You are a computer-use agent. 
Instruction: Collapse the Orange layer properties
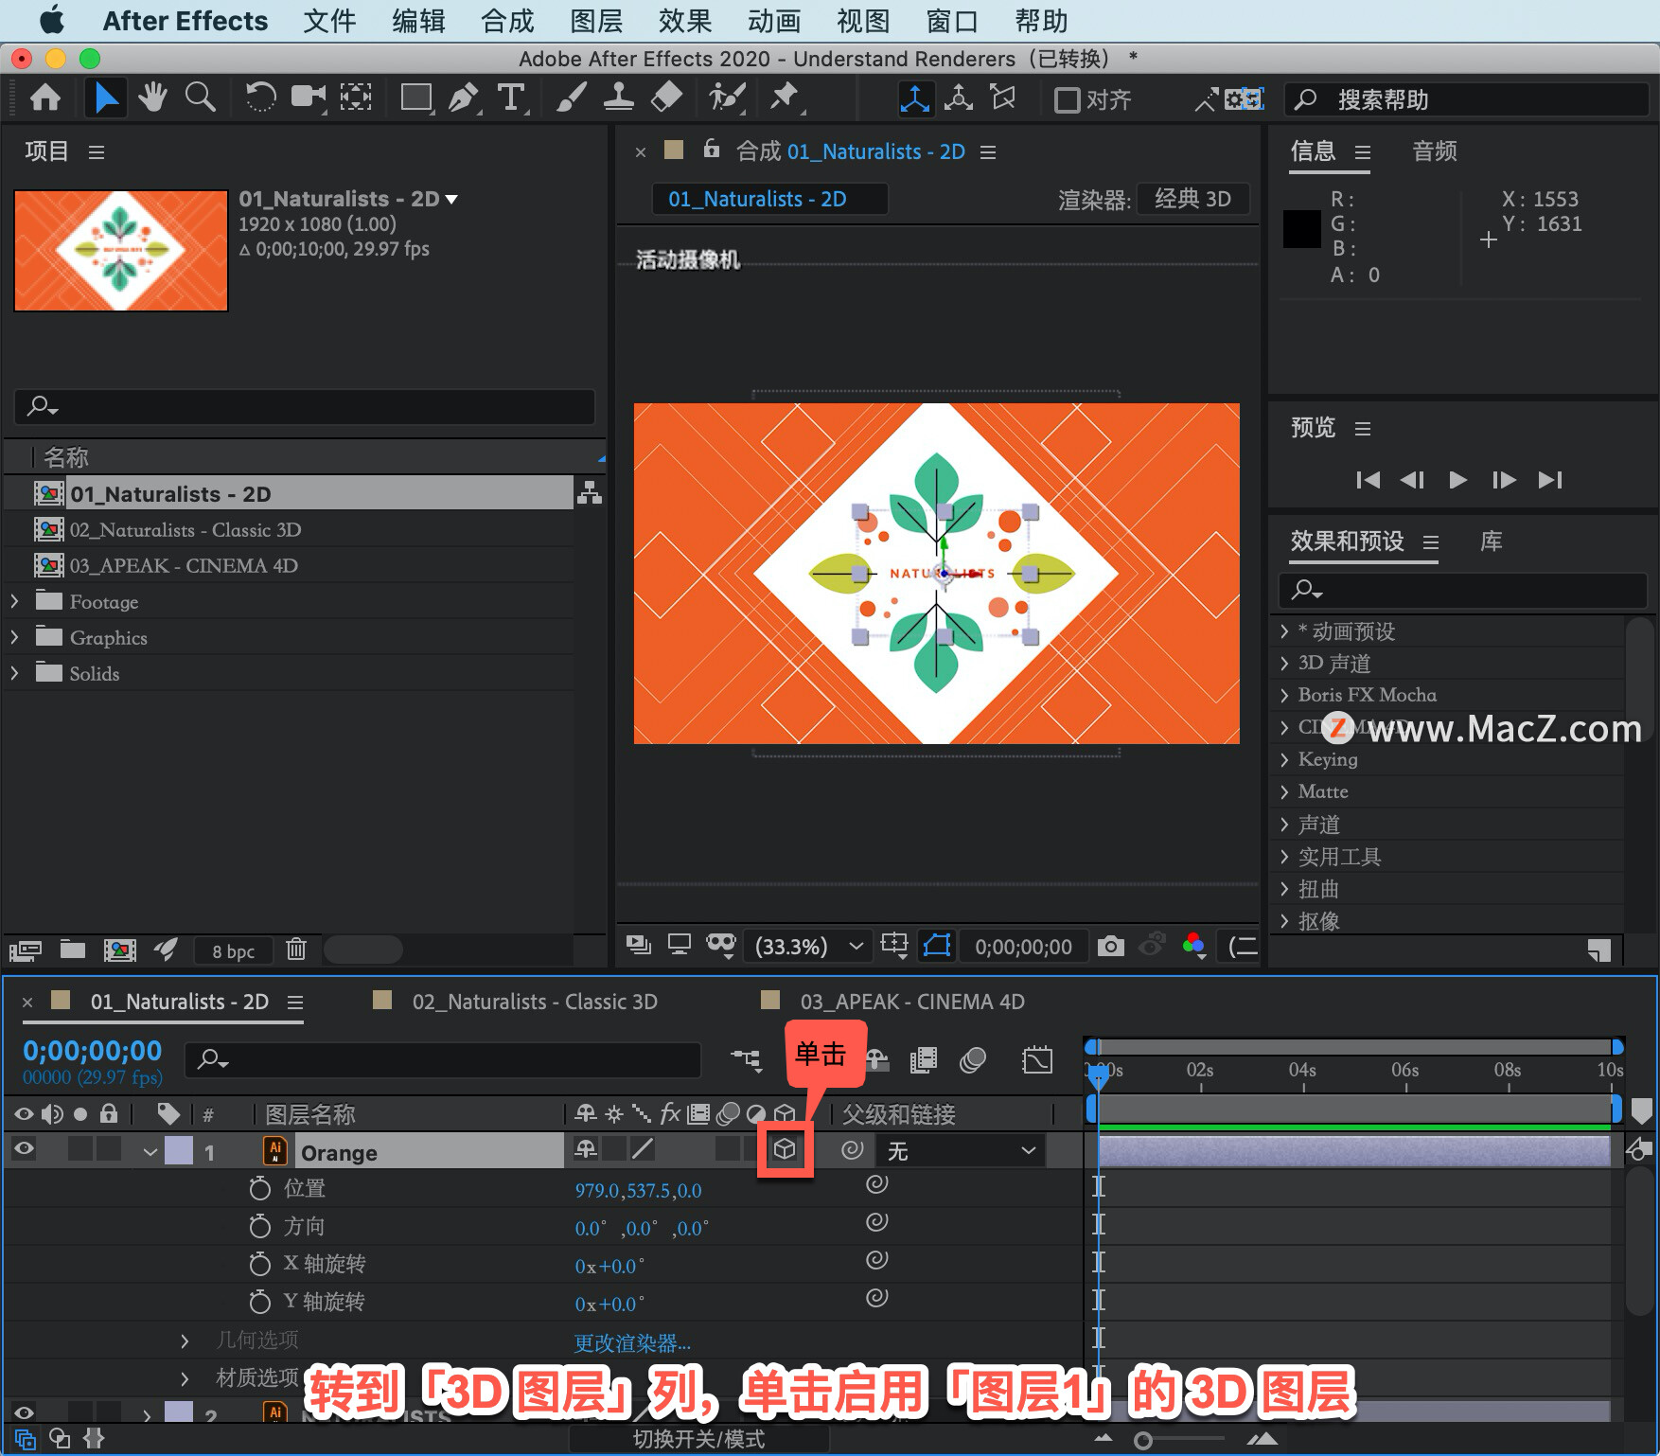(150, 1152)
